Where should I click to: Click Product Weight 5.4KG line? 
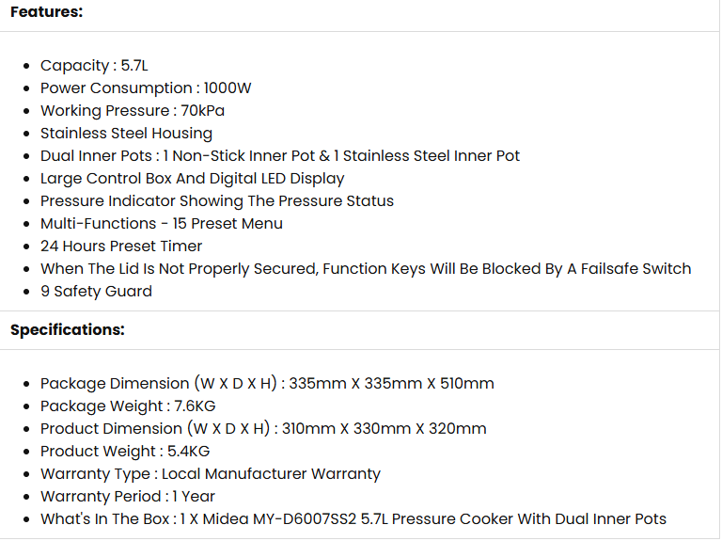(125, 451)
